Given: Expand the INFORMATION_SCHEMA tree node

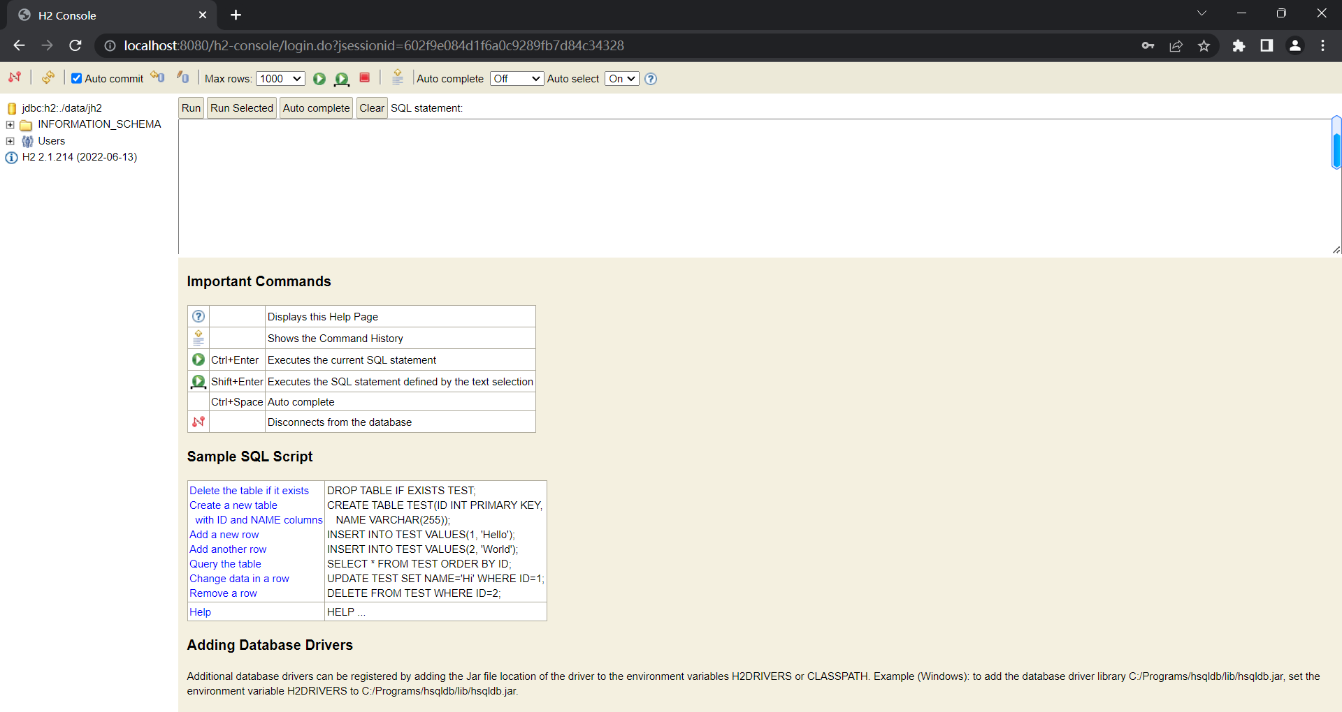Looking at the screenshot, I should coord(10,125).
